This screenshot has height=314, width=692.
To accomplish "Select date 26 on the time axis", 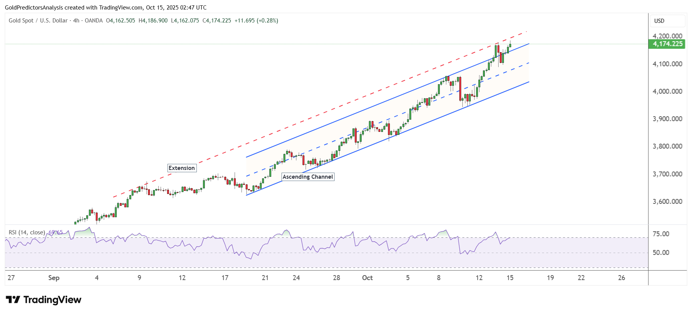I will pos(621,278).
